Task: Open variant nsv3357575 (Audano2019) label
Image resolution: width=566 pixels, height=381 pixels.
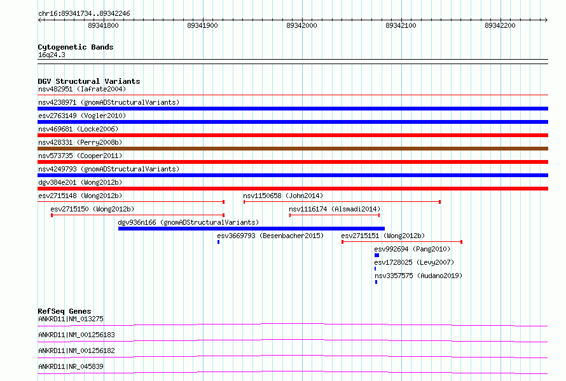Action: (x=418, y=276)
